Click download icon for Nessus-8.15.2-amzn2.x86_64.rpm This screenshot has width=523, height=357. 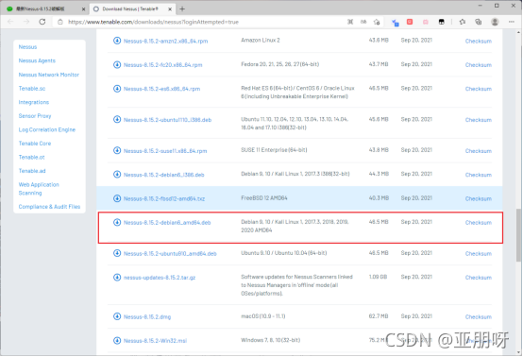click(x=117, y=41)
